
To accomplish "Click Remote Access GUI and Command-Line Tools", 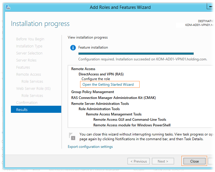I will pyautogui.click(x=130, y=120).
